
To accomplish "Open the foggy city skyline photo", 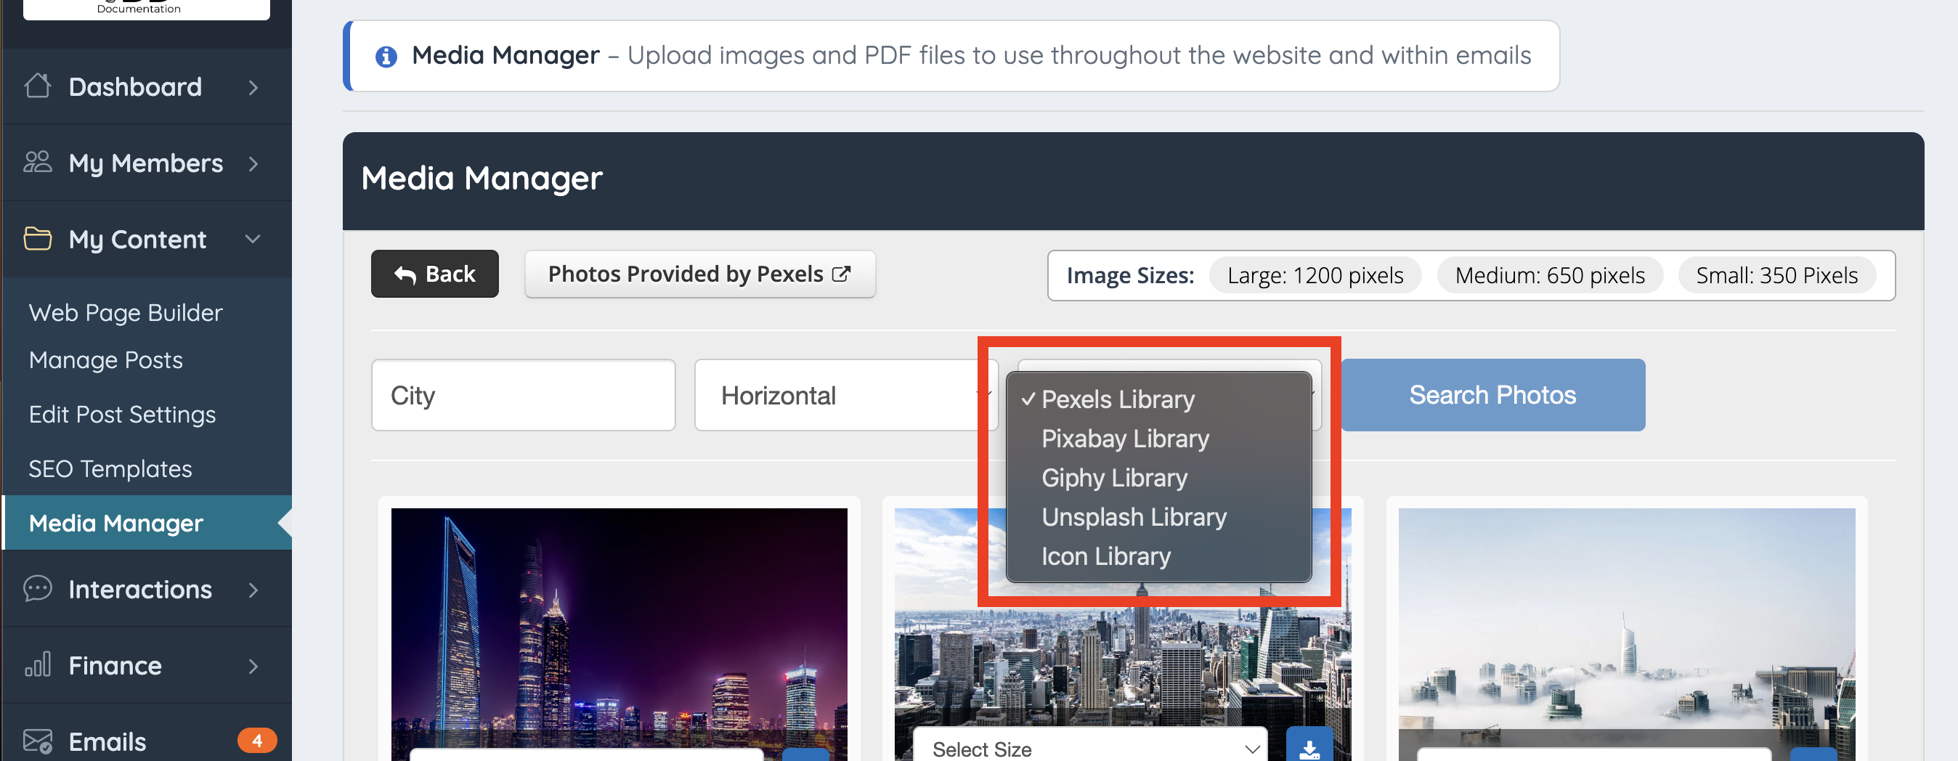I will click(x=1627, y=634).
